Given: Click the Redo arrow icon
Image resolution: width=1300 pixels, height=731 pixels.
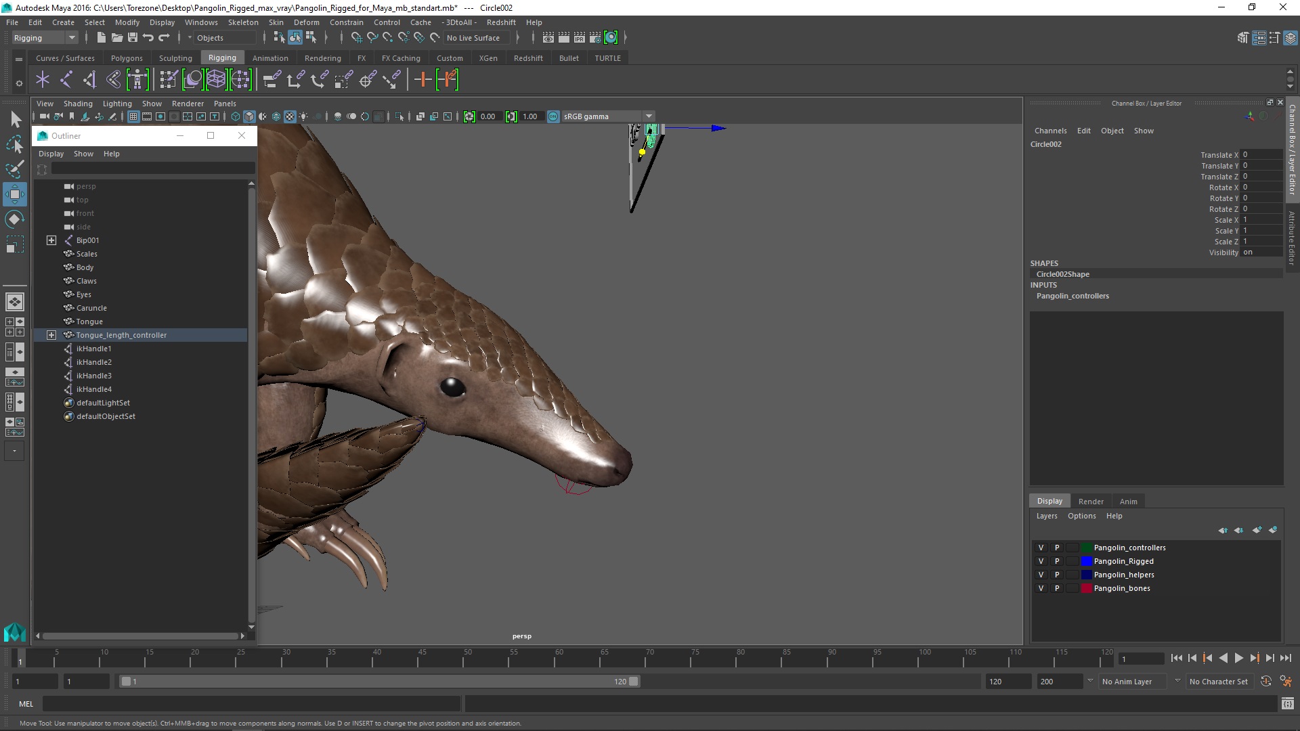Looking at the screenshot, I should pyautogui.click(x=164, y=38).
